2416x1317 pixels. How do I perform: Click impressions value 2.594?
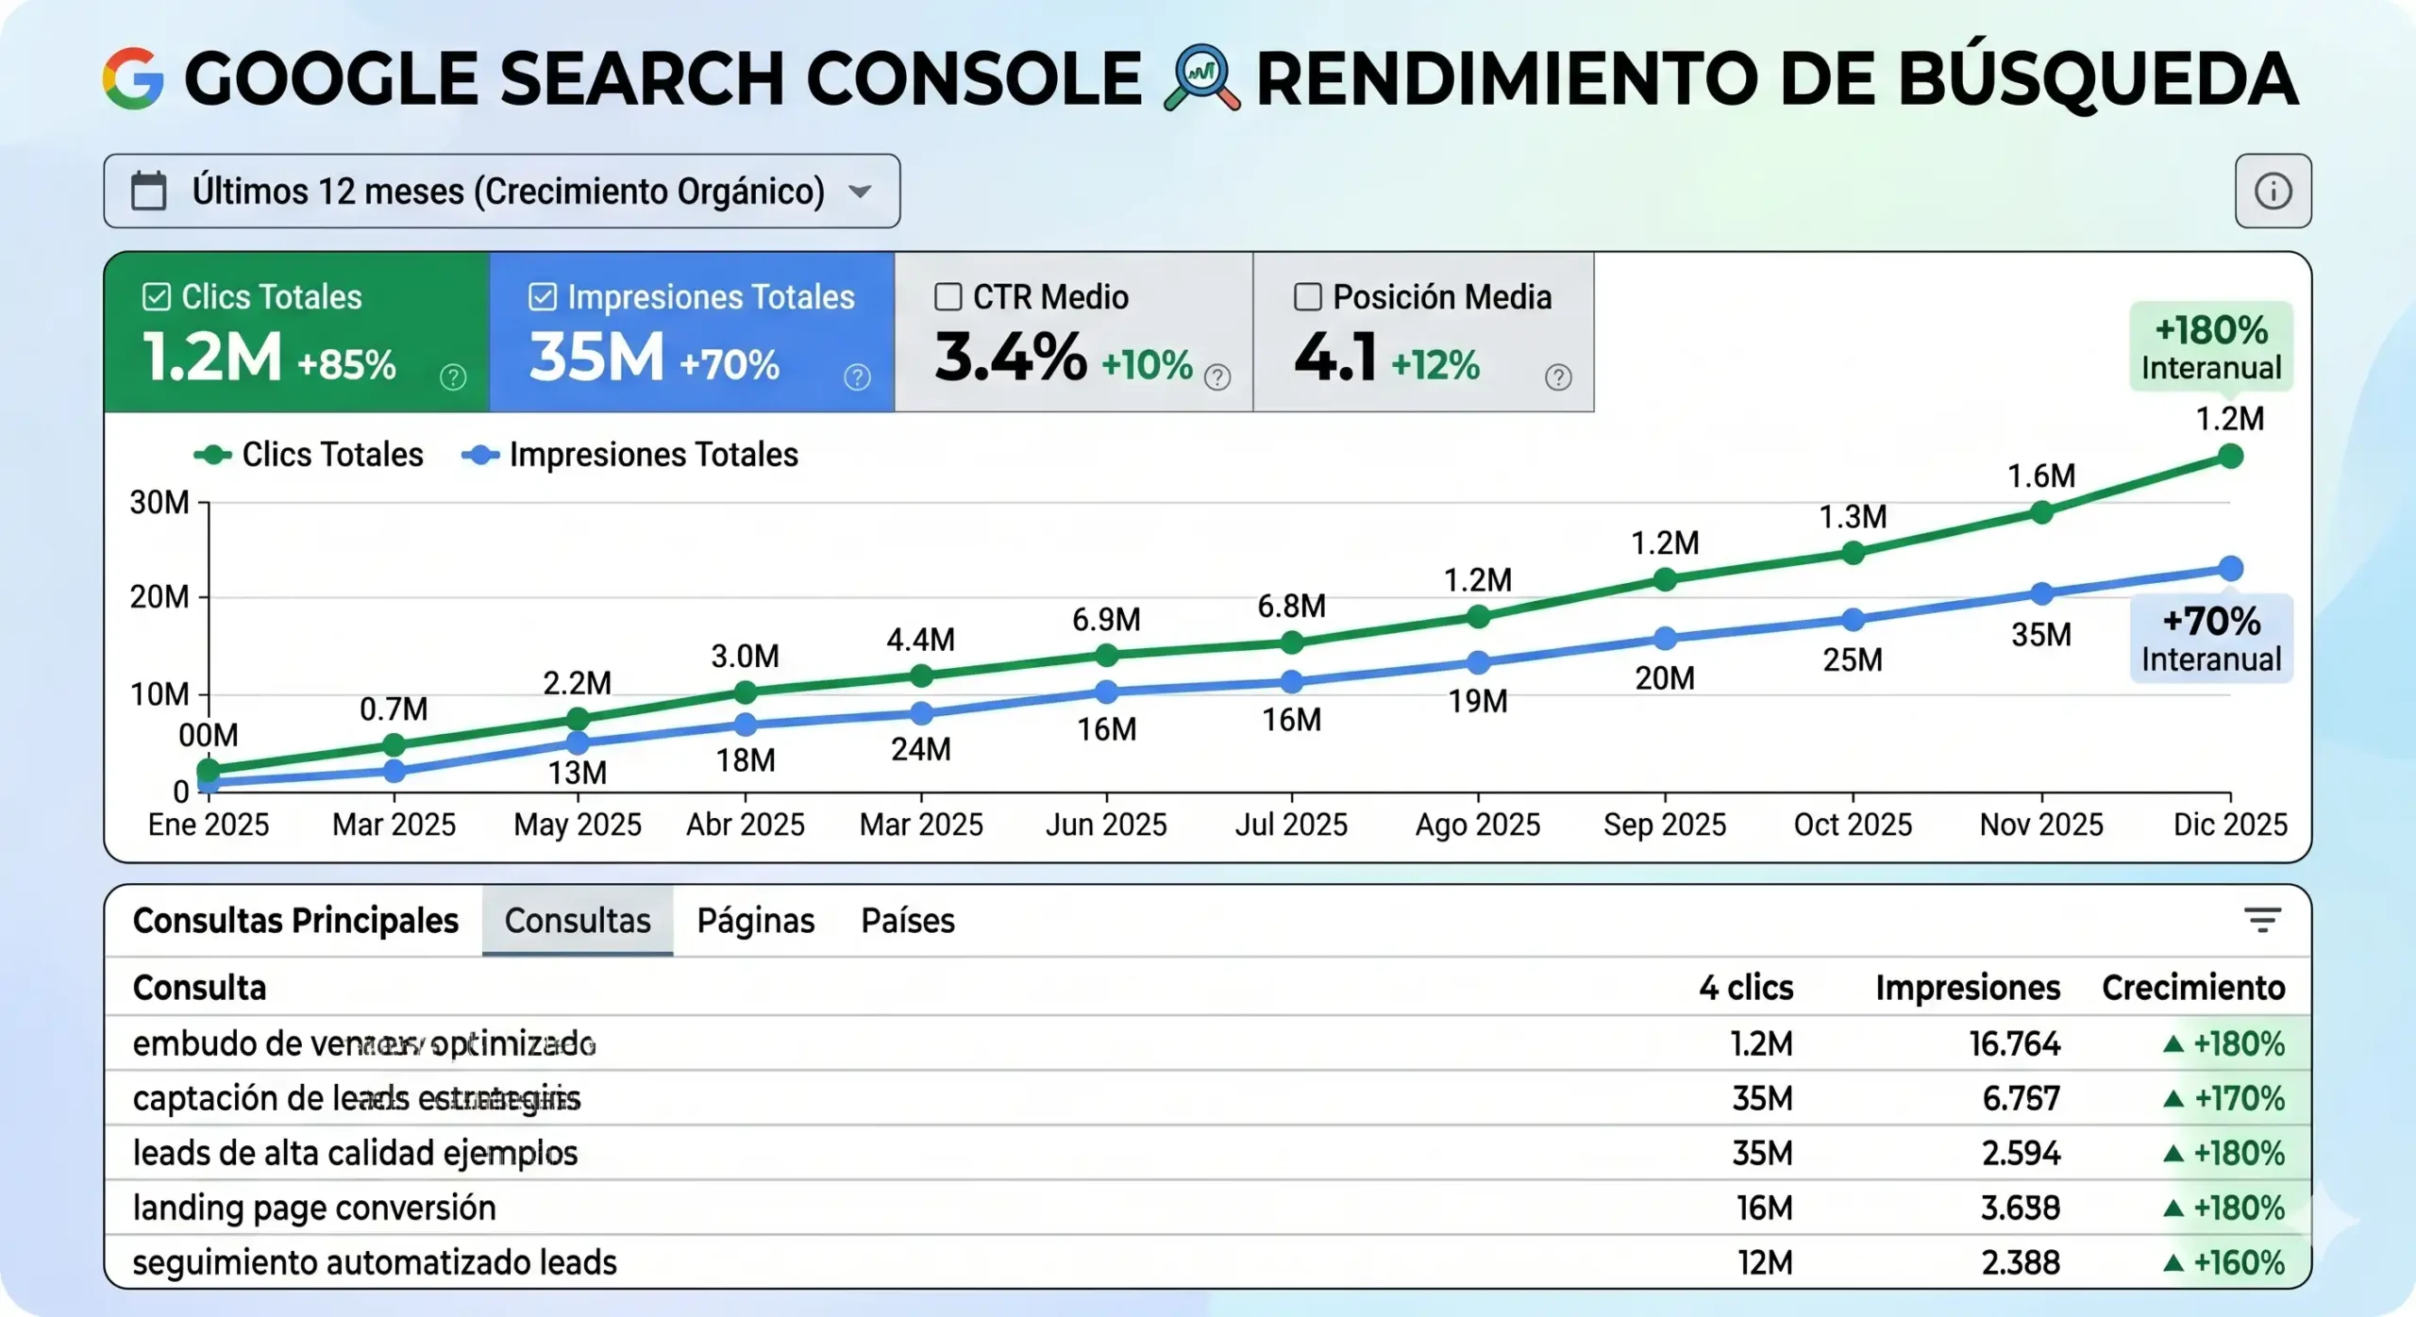[2021, 1153]
